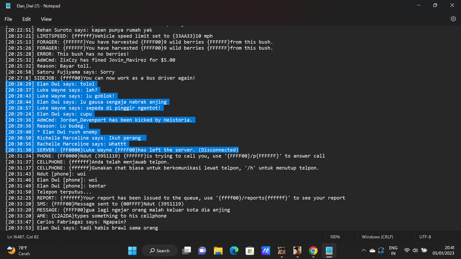461x259 pixels.
Task: Click line 'Satoru Fujiyama says: Sorry'
Action: click(x=60, y=72)
